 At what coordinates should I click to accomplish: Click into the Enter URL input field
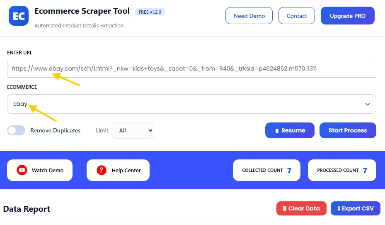click(191, 68)
